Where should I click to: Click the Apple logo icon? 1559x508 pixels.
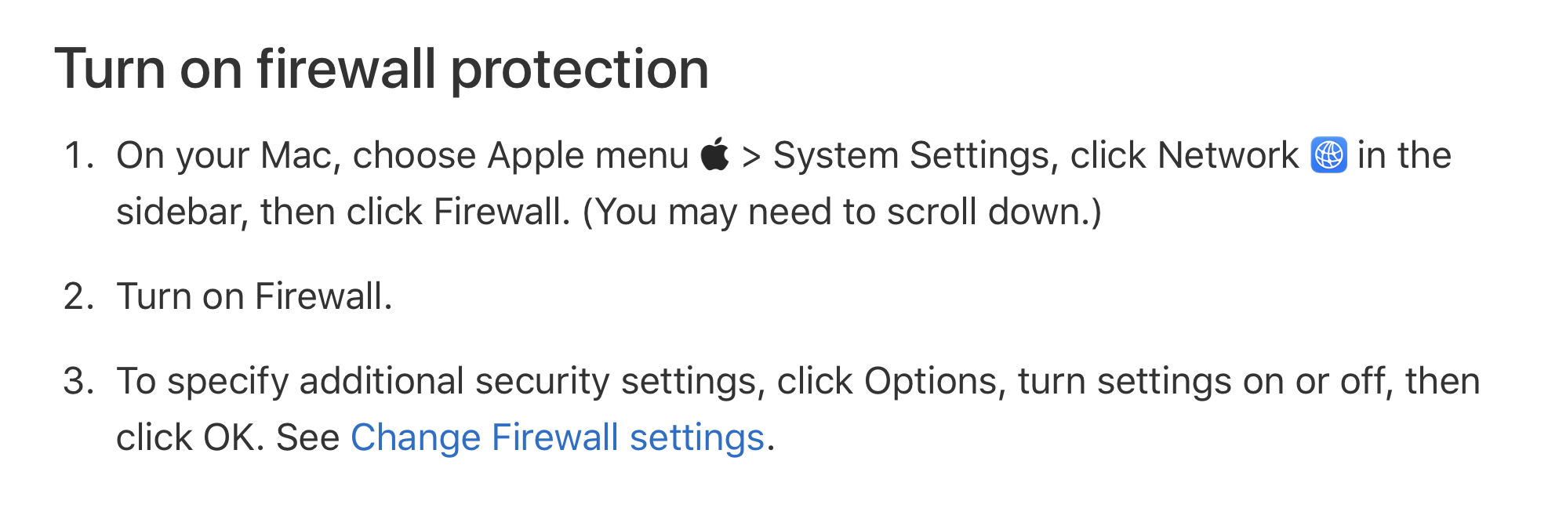click(714, 154)
